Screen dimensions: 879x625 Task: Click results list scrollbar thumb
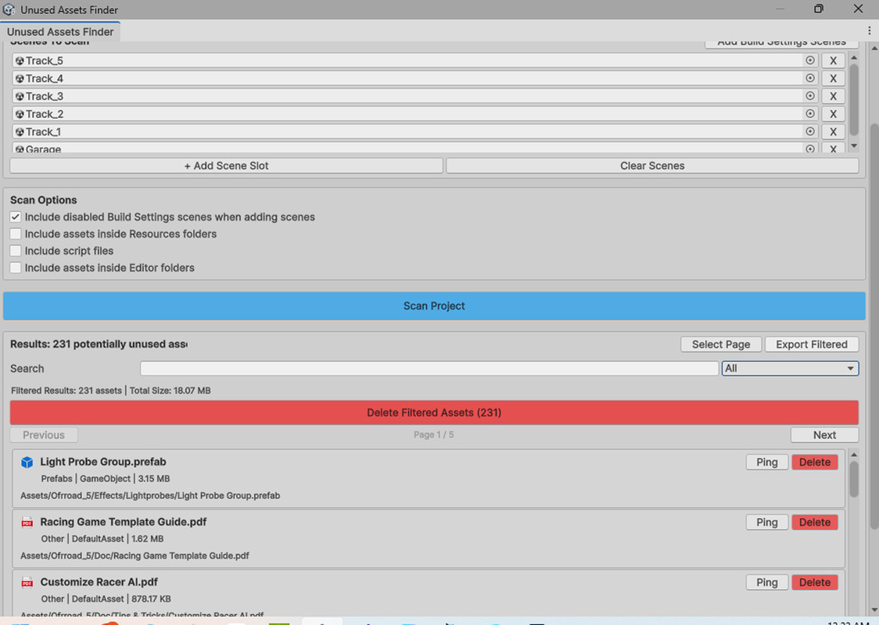point(854,479)
